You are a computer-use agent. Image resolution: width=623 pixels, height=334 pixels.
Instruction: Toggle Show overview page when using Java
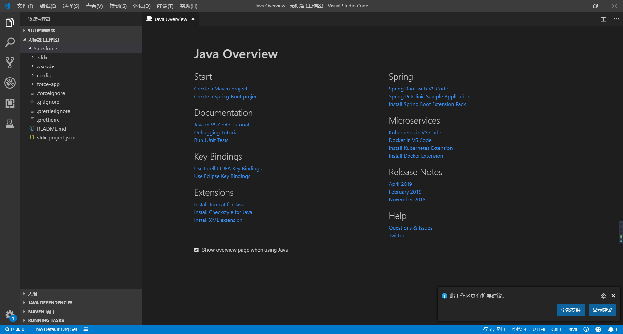click(196, 250)
